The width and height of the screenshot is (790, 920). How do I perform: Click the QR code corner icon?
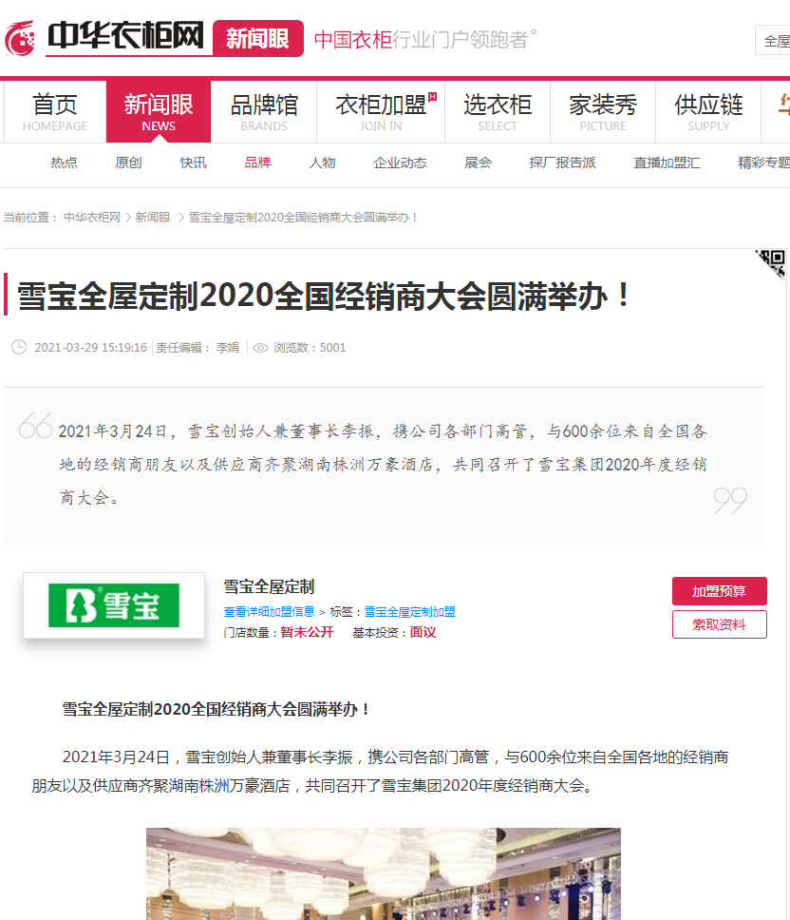[771, 263]
